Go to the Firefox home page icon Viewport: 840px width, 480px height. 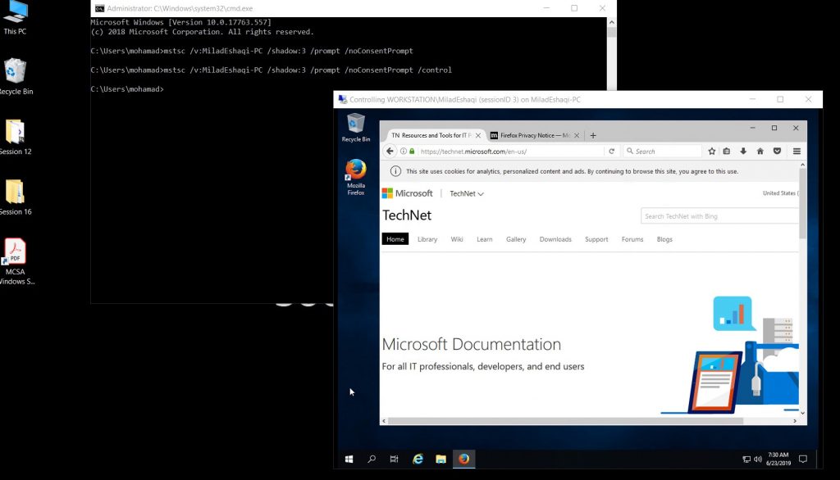pyautogui.click(x=760, y=152)
